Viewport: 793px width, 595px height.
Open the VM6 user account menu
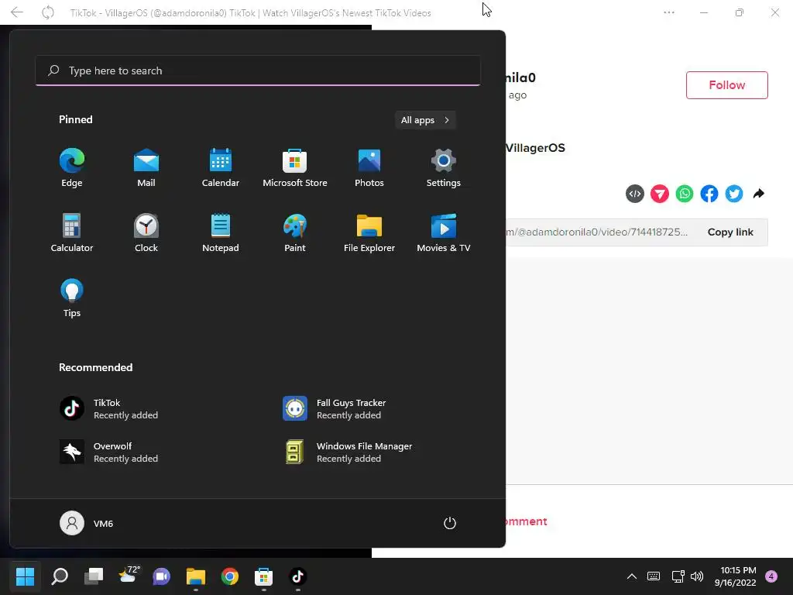click(x=87, y=523)
